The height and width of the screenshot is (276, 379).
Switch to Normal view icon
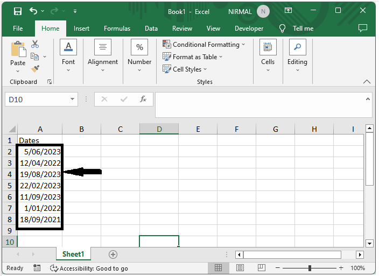218,267
